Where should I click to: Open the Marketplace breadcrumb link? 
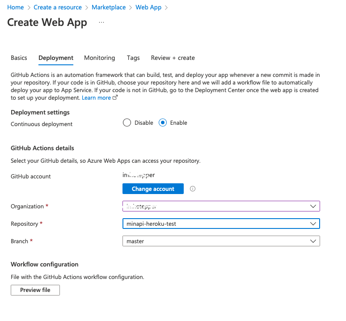click(109, 7)
